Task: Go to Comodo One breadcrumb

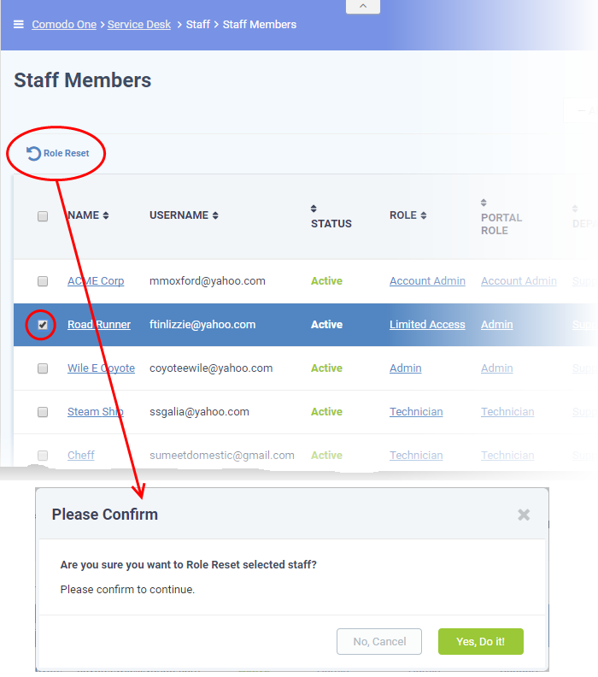Action: click(64, 25)
